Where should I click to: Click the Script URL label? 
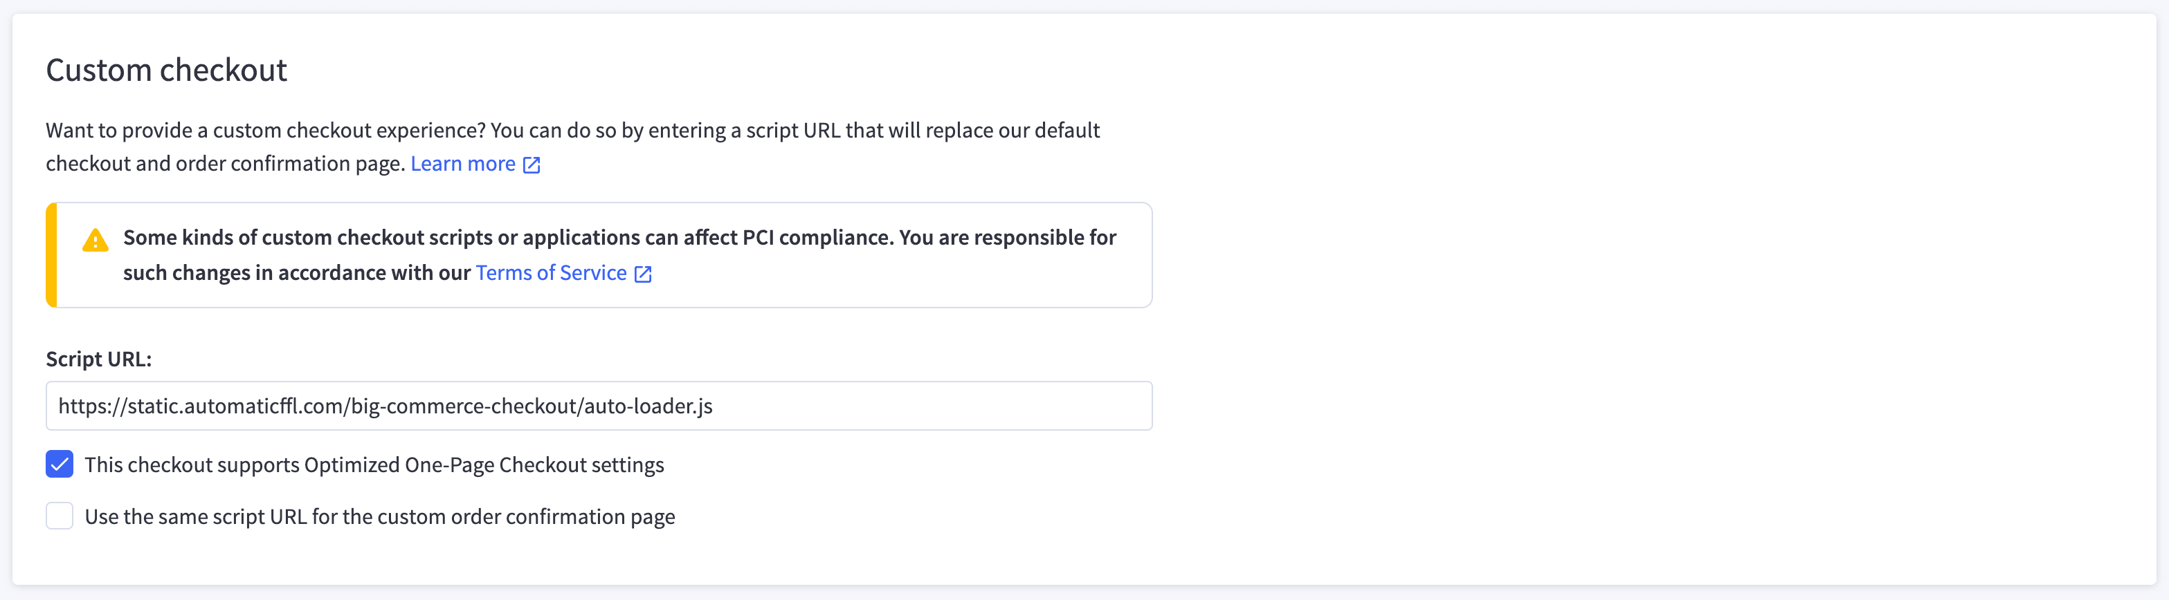click(98, 359)
